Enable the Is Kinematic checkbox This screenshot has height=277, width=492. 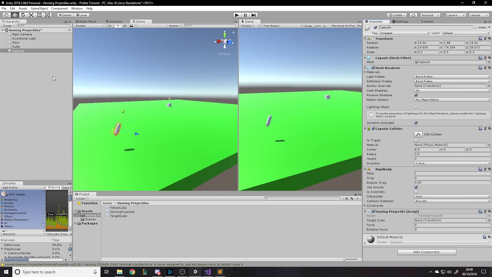[x=416, y=192]
